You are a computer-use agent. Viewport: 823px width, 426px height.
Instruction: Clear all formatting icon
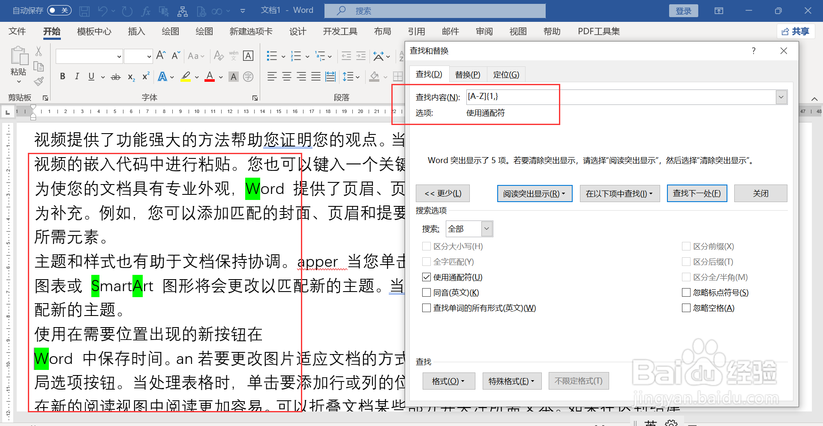tap(219, 56)
